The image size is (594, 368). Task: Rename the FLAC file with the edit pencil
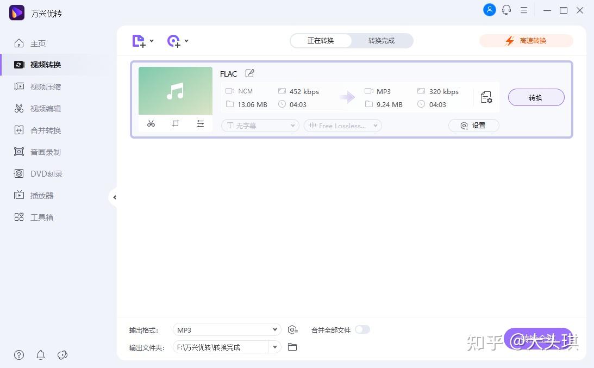249,73
